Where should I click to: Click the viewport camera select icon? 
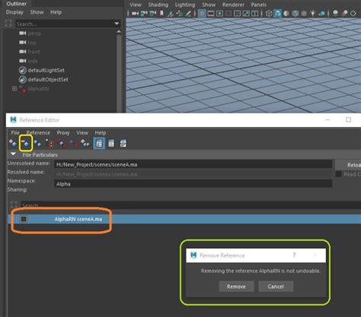click(135, 13)
